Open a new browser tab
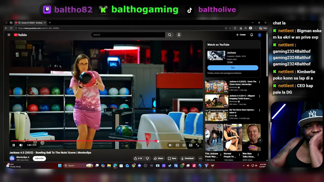Screen dimensions: 324x182 point(50,23)
